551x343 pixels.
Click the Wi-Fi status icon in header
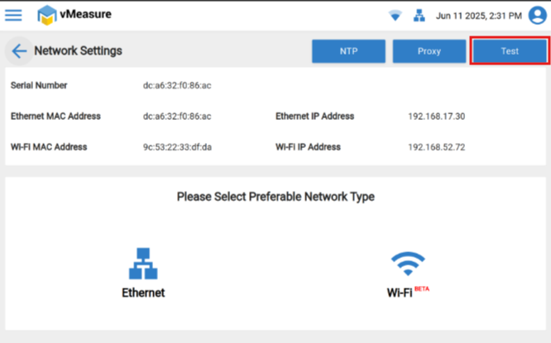(x=395, y=16)
